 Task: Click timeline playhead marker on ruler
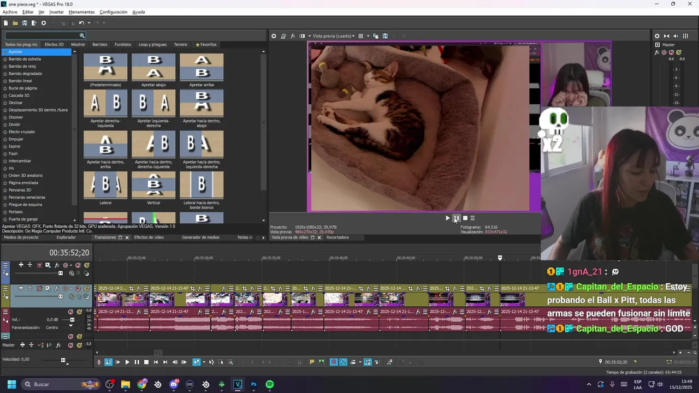click(x=500, y=258)
